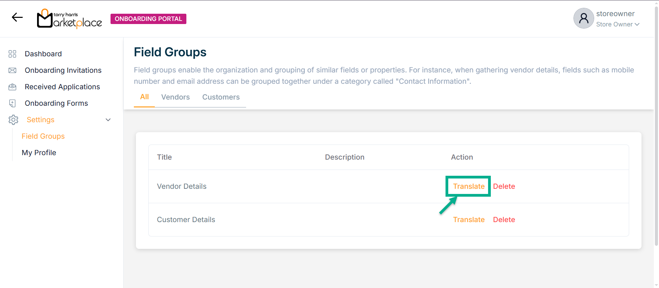The image size is (659, 288).
Task: Switch to the Customers tab
Action: pos(221,97)
